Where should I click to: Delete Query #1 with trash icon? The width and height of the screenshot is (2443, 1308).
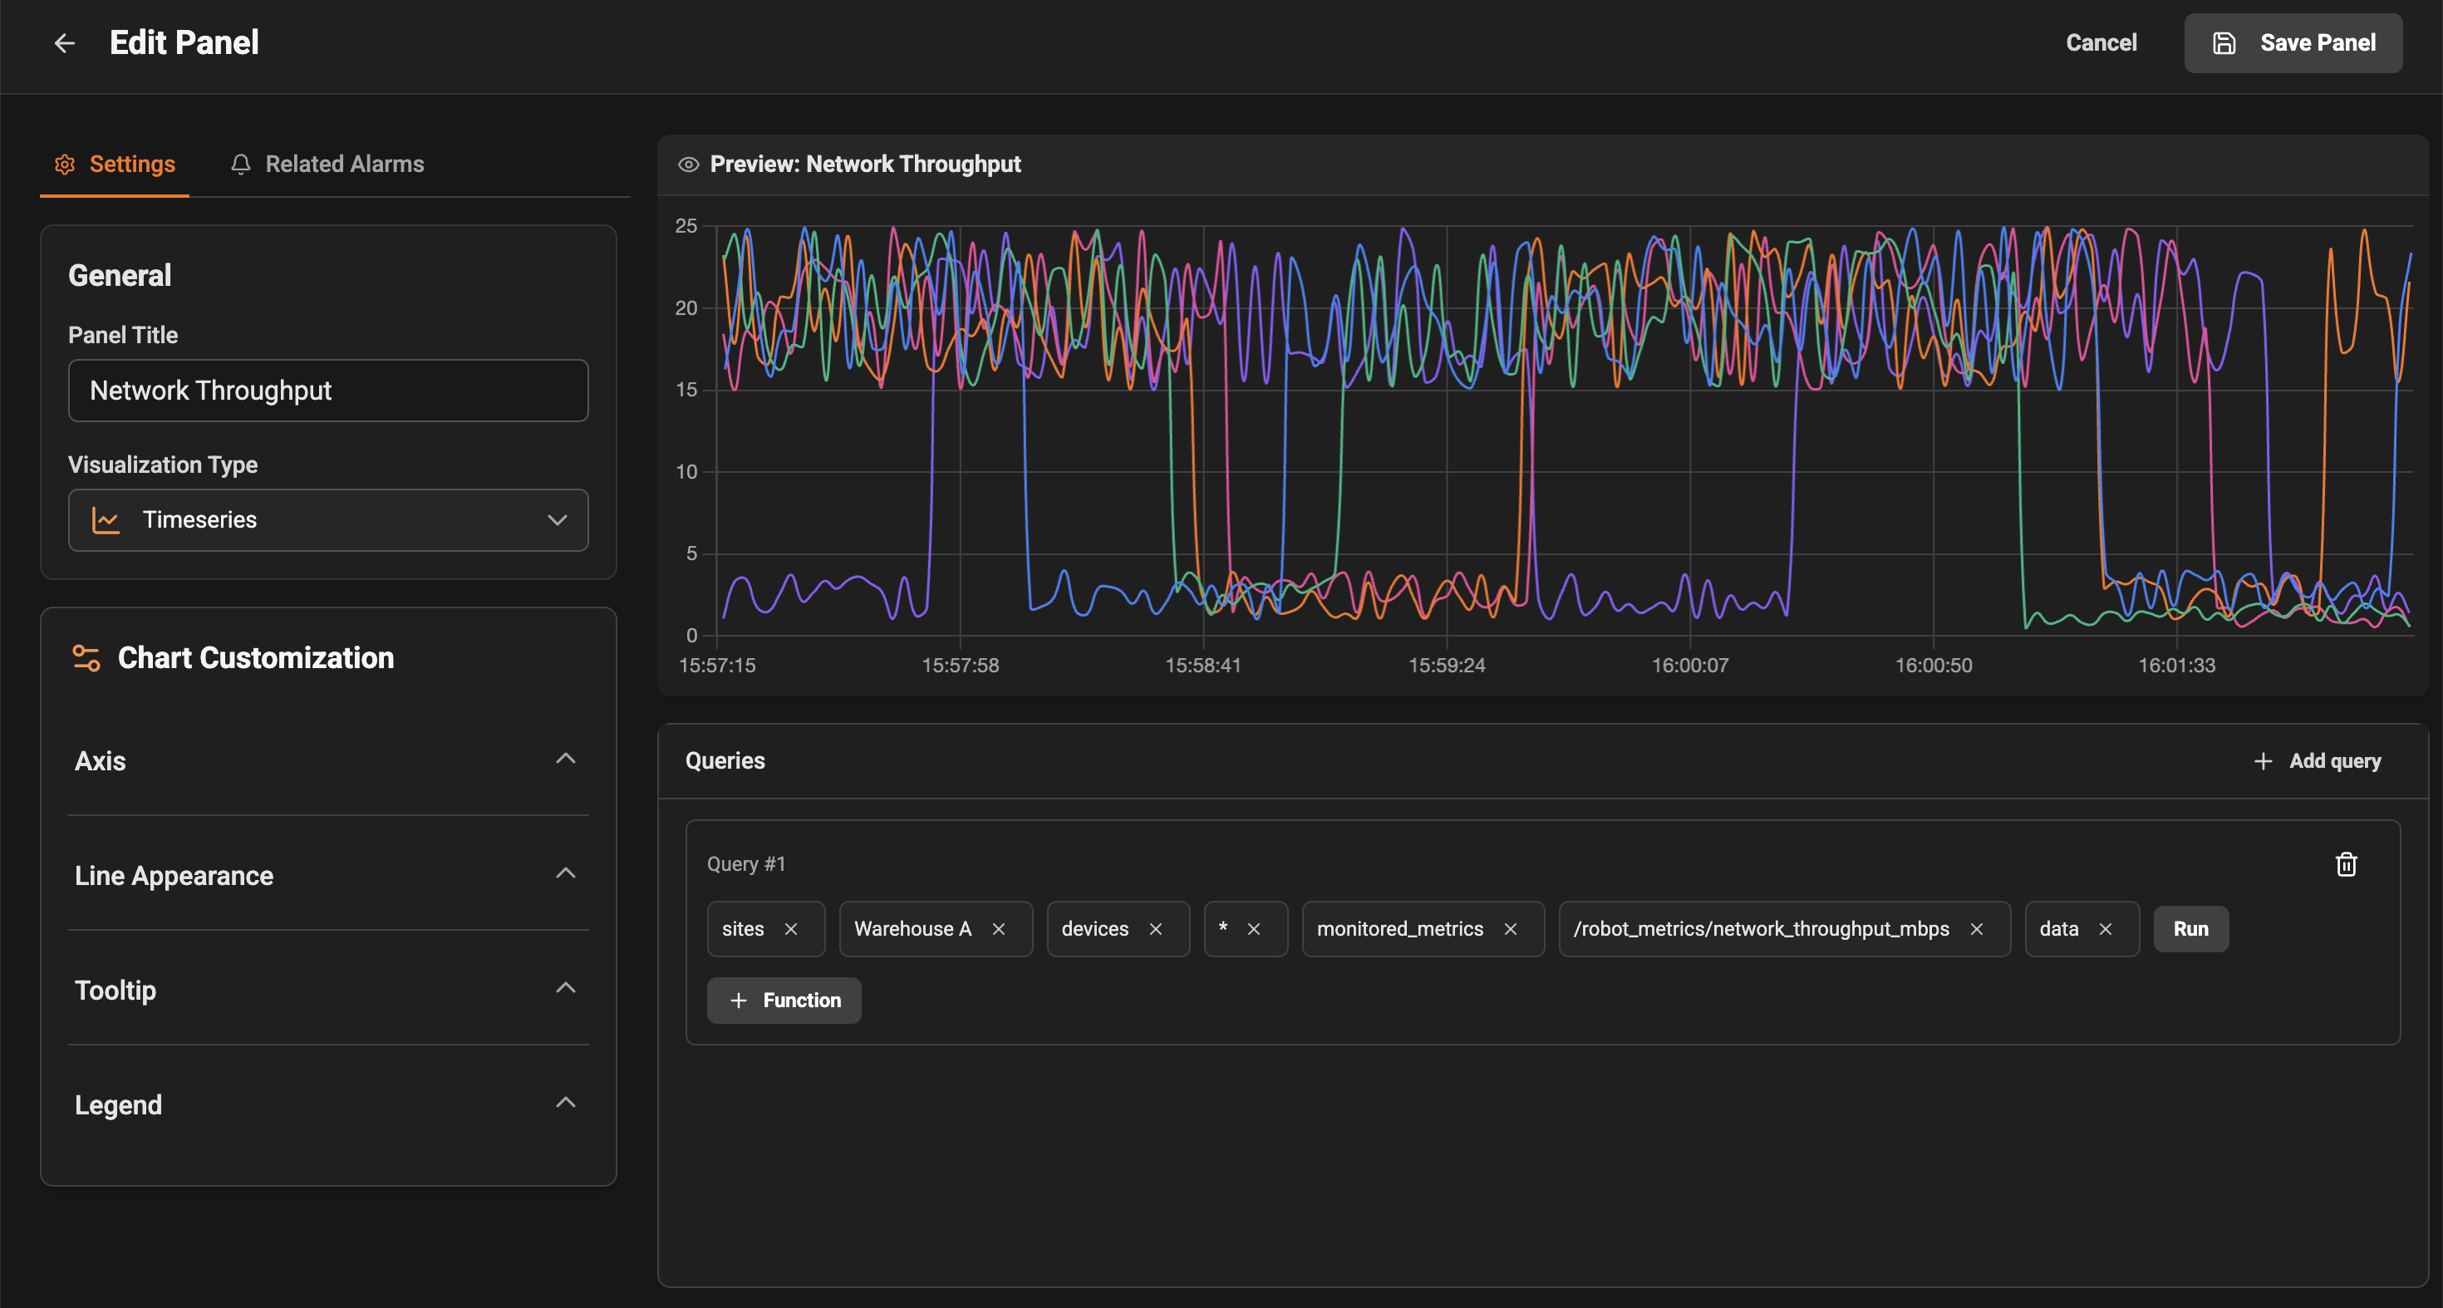click(x=2345, y=864)
